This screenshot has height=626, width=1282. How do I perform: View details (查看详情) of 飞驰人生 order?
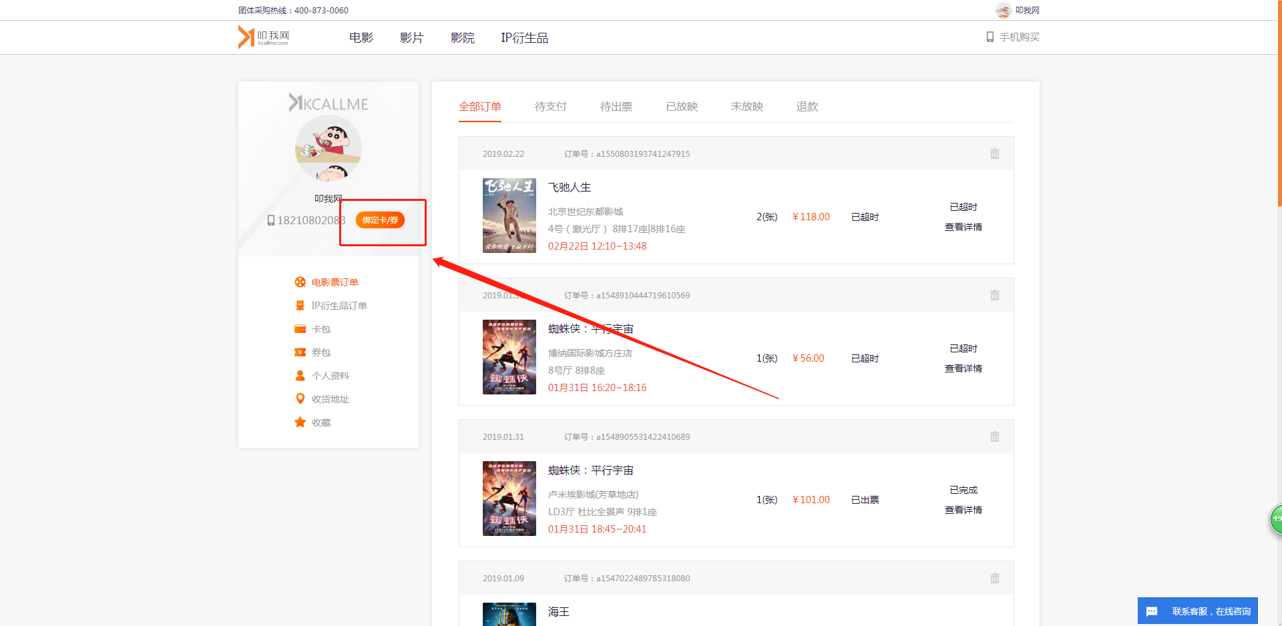[x=964, y=228]
